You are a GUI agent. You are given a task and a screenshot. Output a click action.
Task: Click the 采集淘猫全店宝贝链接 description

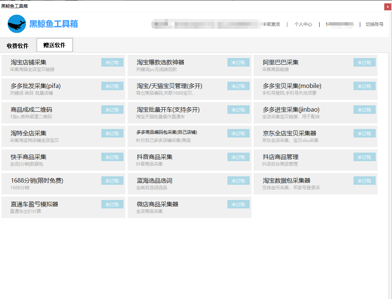(x=32, y=69)
